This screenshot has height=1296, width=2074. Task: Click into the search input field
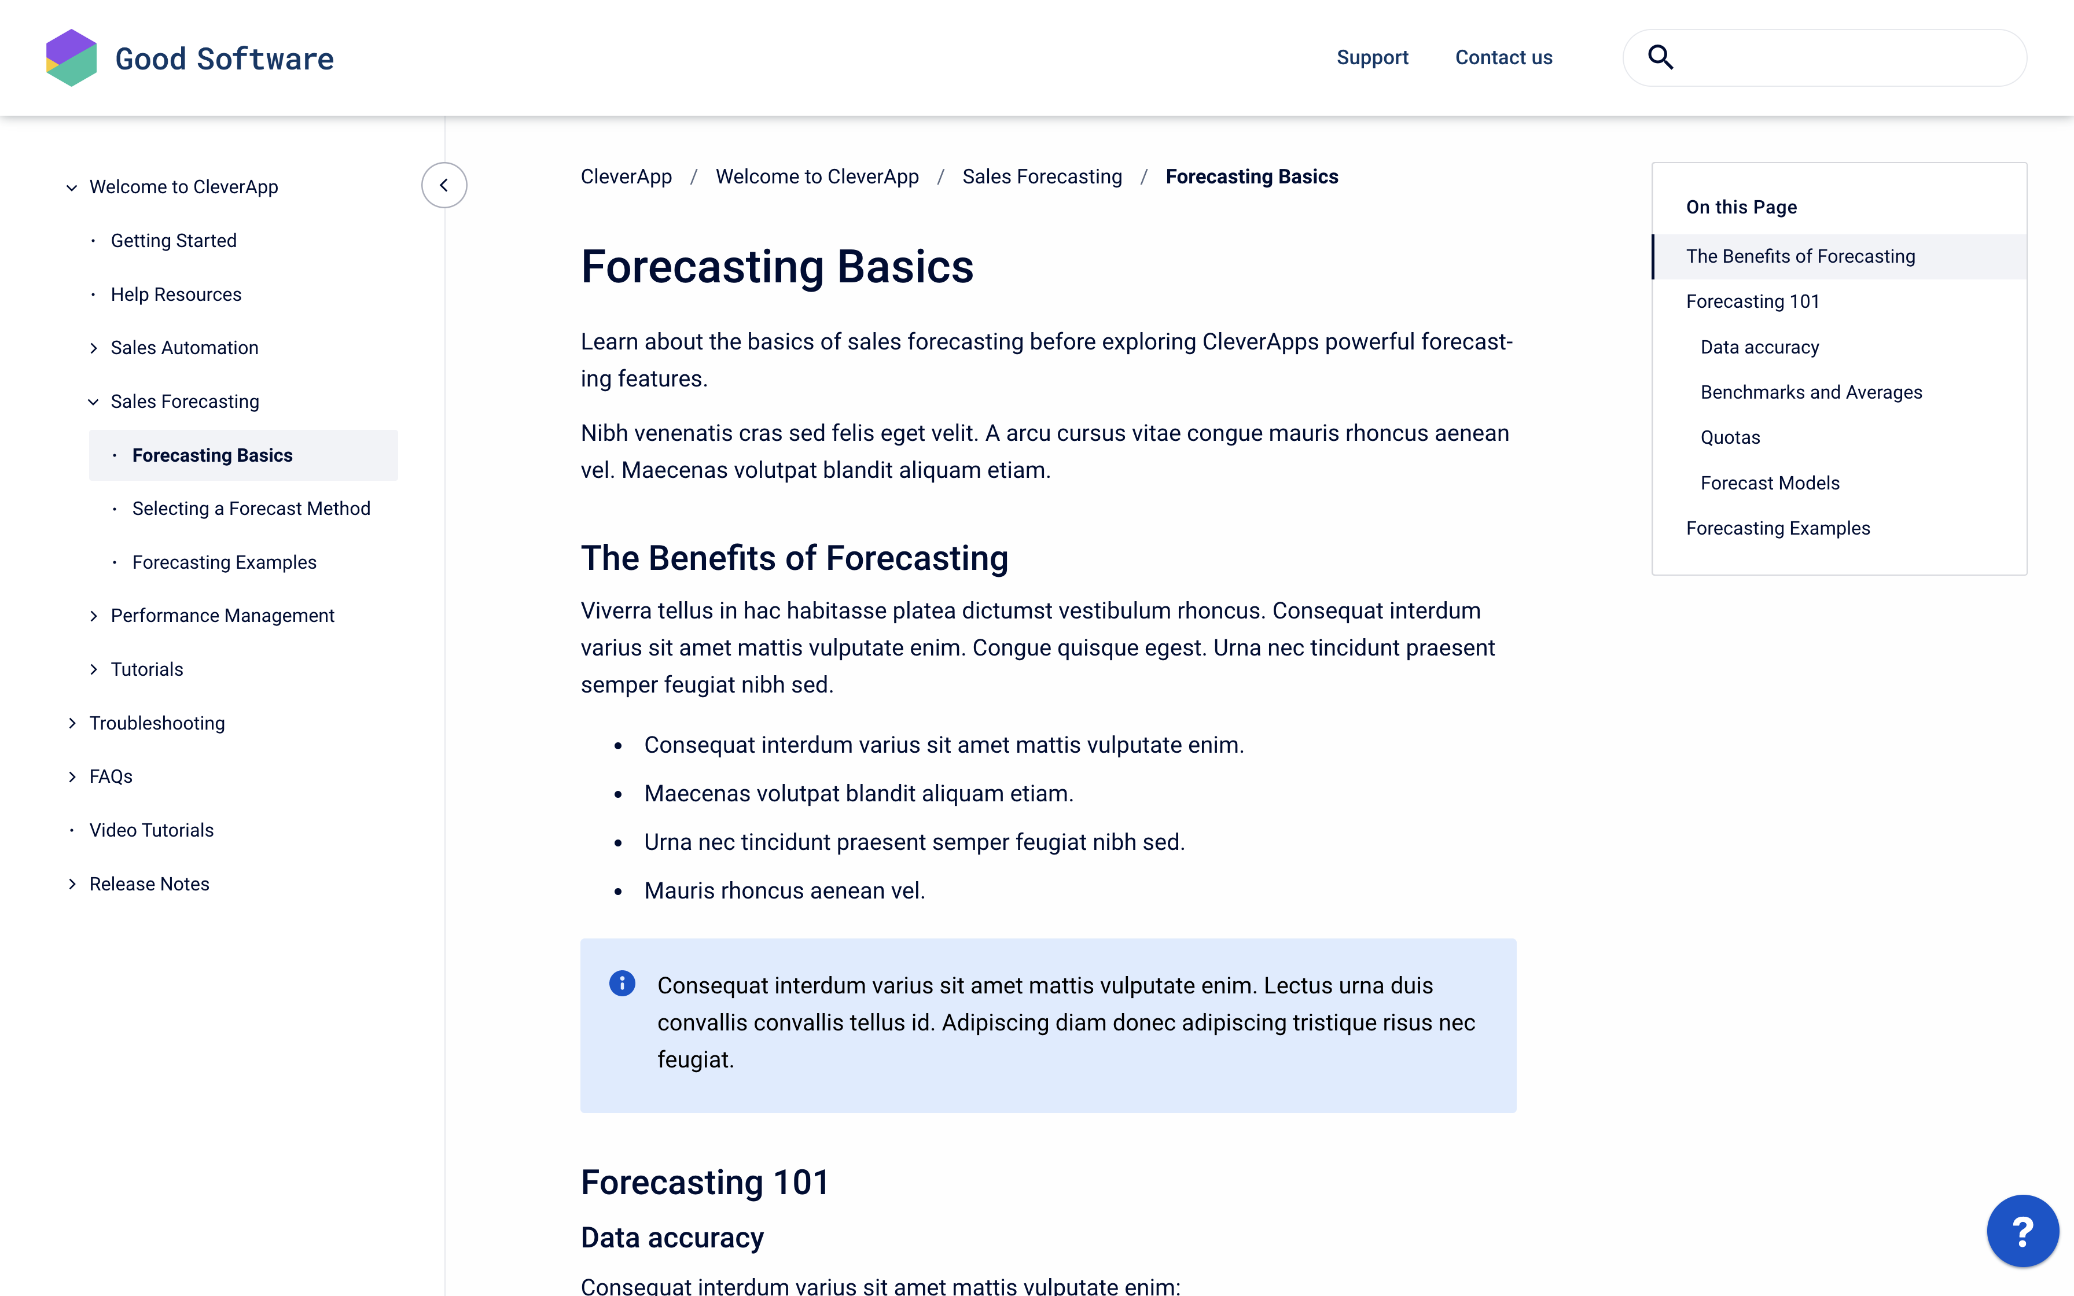(x=1843, y=57)
